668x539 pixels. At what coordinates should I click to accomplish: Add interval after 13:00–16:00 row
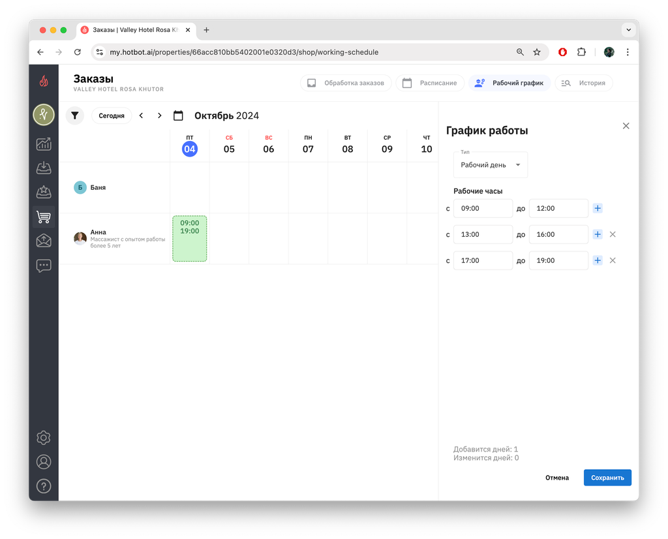click(598, 234)
